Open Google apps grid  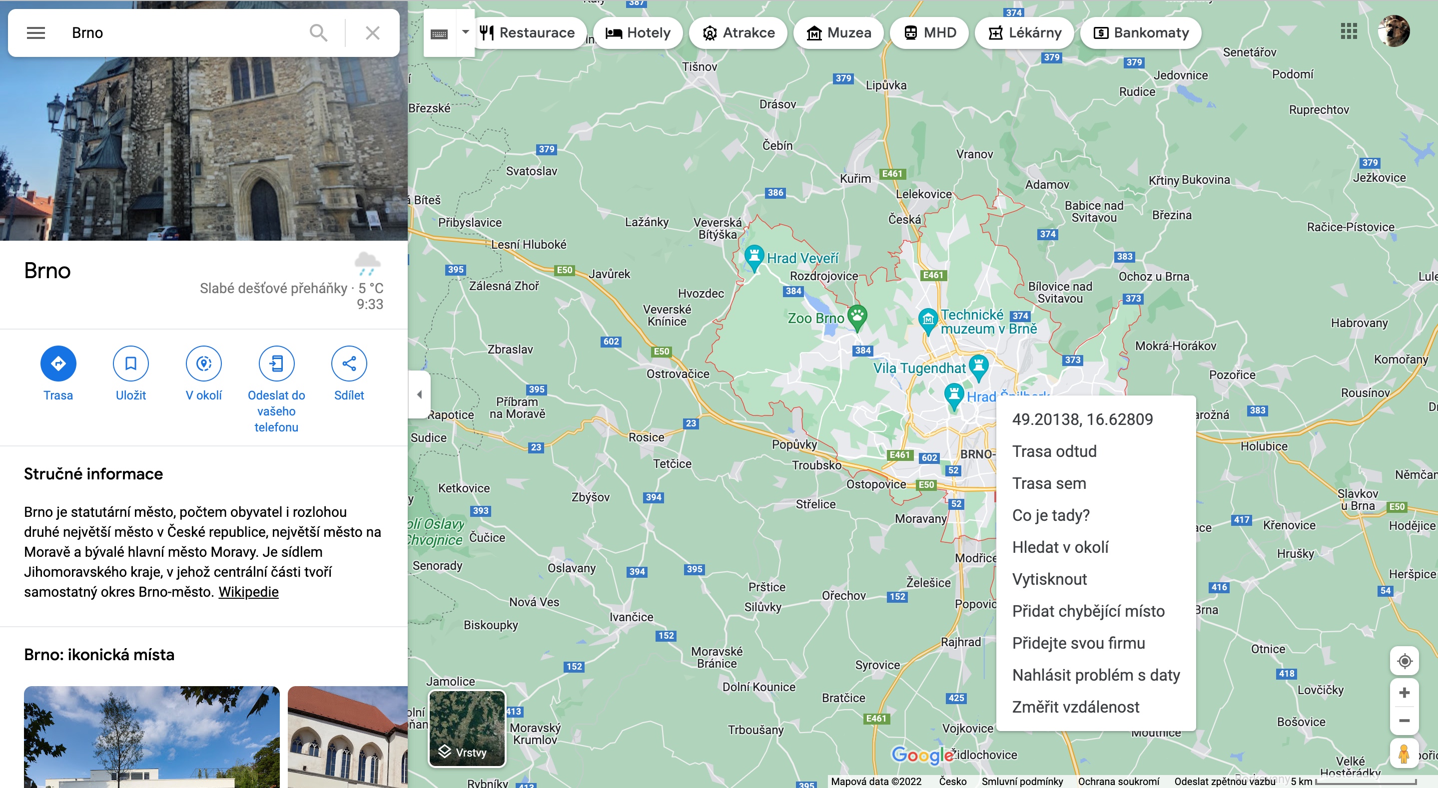pos(1349,31)
